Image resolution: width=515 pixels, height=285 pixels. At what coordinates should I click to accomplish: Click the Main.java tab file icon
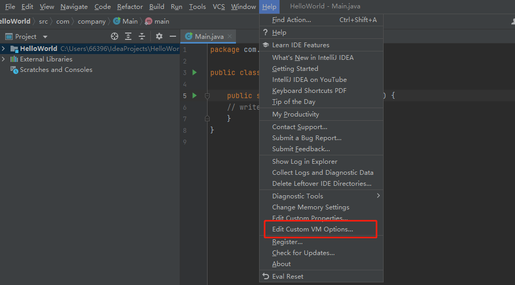tap(189, 36)
